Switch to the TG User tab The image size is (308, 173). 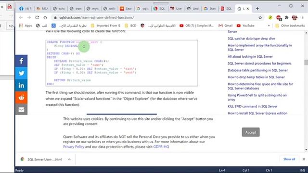pos(176,9)
